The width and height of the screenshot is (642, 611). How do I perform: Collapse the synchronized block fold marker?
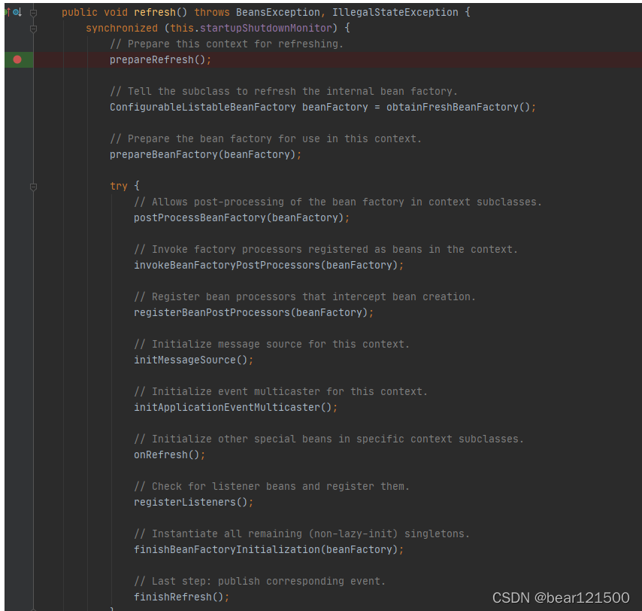pos(34,29)
